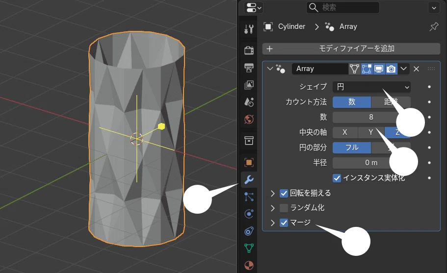Viewport: 447px width, 273px height.
Task: Click the yellow handle in the 3D viewport
Action: click(161, 126)
